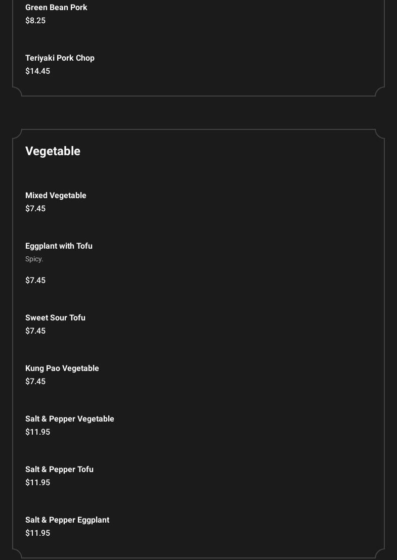
Task: Click the Spicy description text
Action: pyautogui.click(x=34, y=259)
